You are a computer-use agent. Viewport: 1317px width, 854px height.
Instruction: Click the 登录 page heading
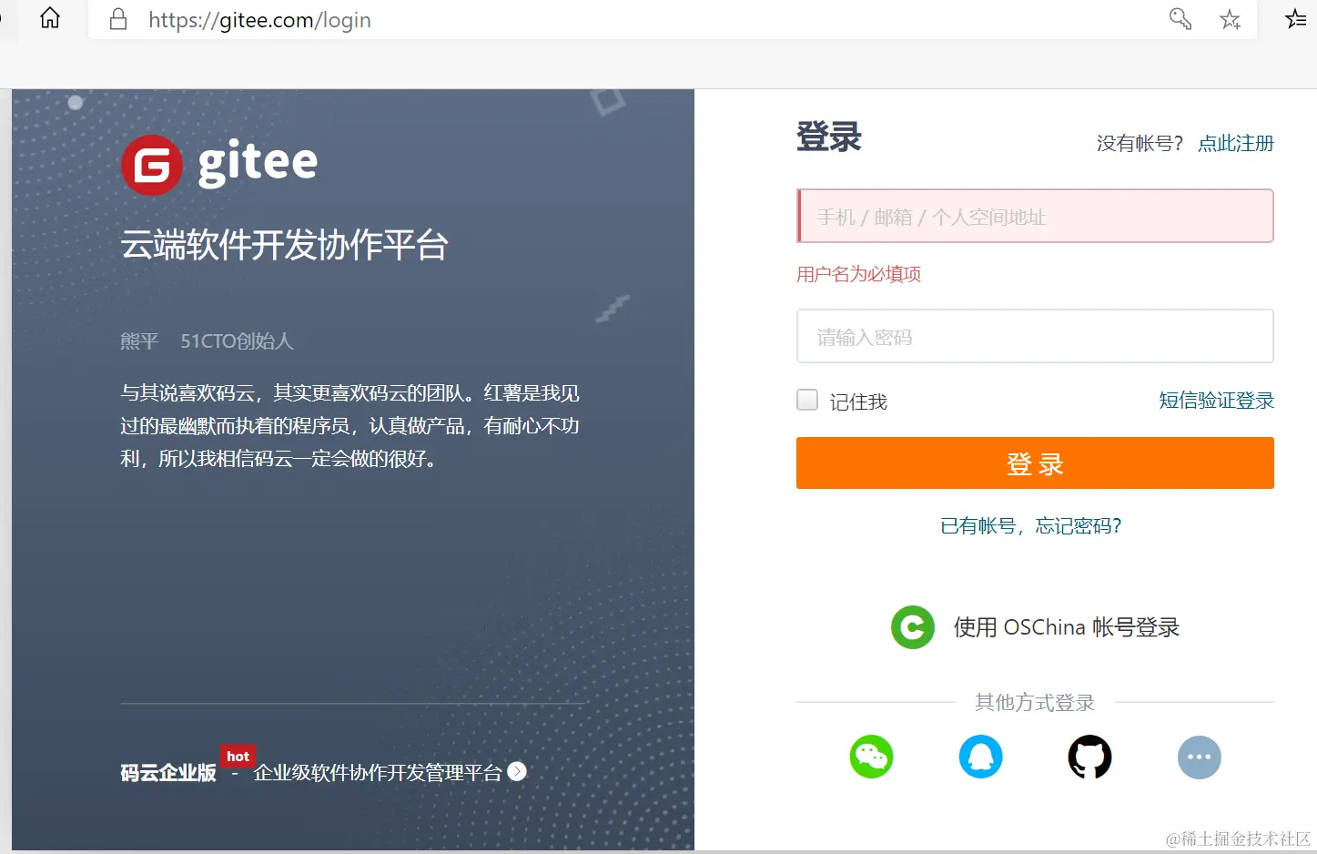click(x=828, y=137)
